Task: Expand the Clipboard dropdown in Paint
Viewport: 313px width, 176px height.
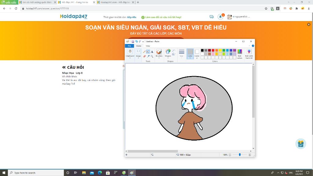Action: click(x=130, y=54)
